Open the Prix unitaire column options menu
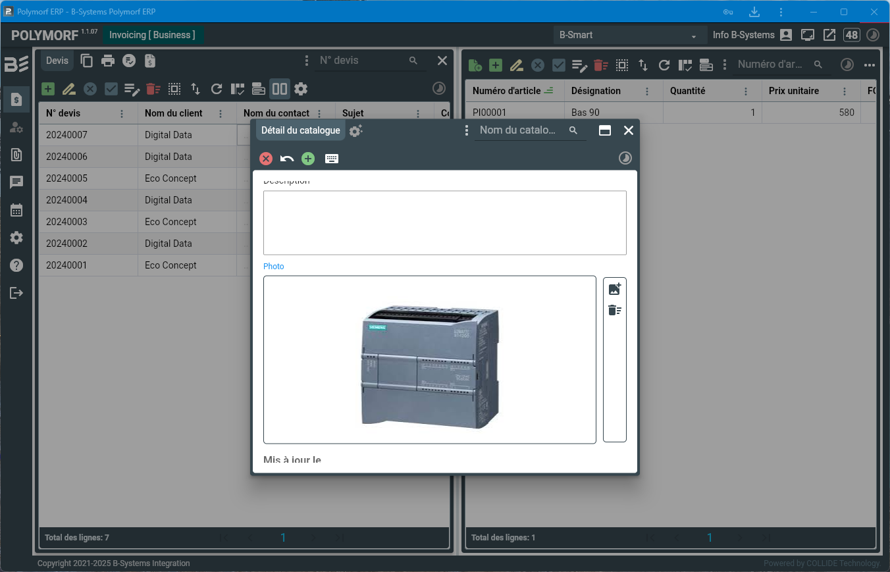The width and height of the screenshot is (890, 572). pos(845,91)
